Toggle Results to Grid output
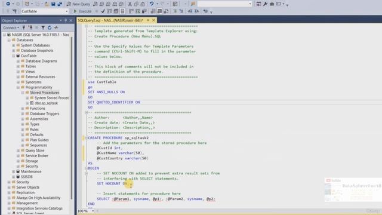Image resolution: width=382 pixels, height=215 pixels. 159,11
